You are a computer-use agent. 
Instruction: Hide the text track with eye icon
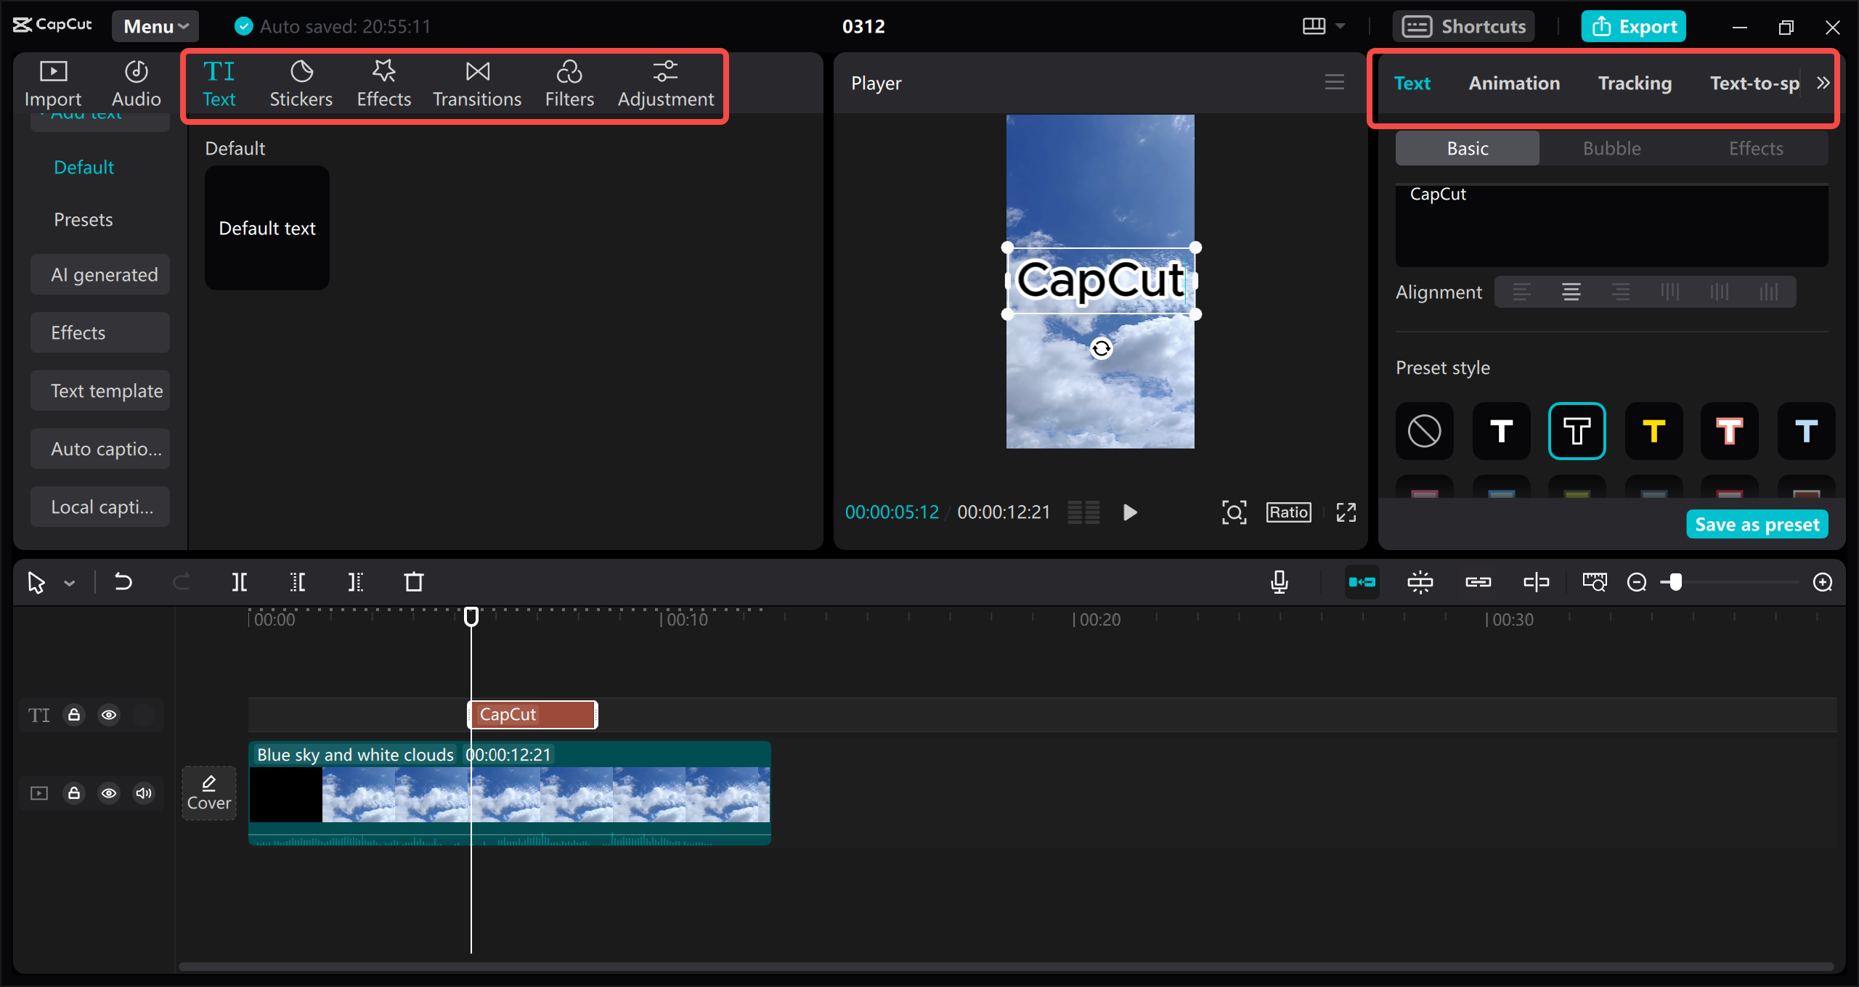[x=109, y=715]
